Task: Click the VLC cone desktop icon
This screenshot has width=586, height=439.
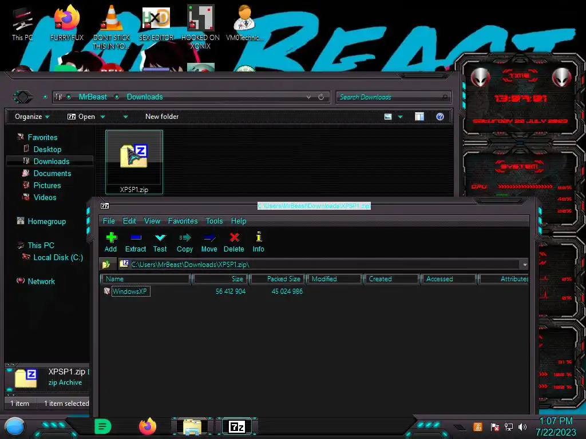Action: pos(112,27)
